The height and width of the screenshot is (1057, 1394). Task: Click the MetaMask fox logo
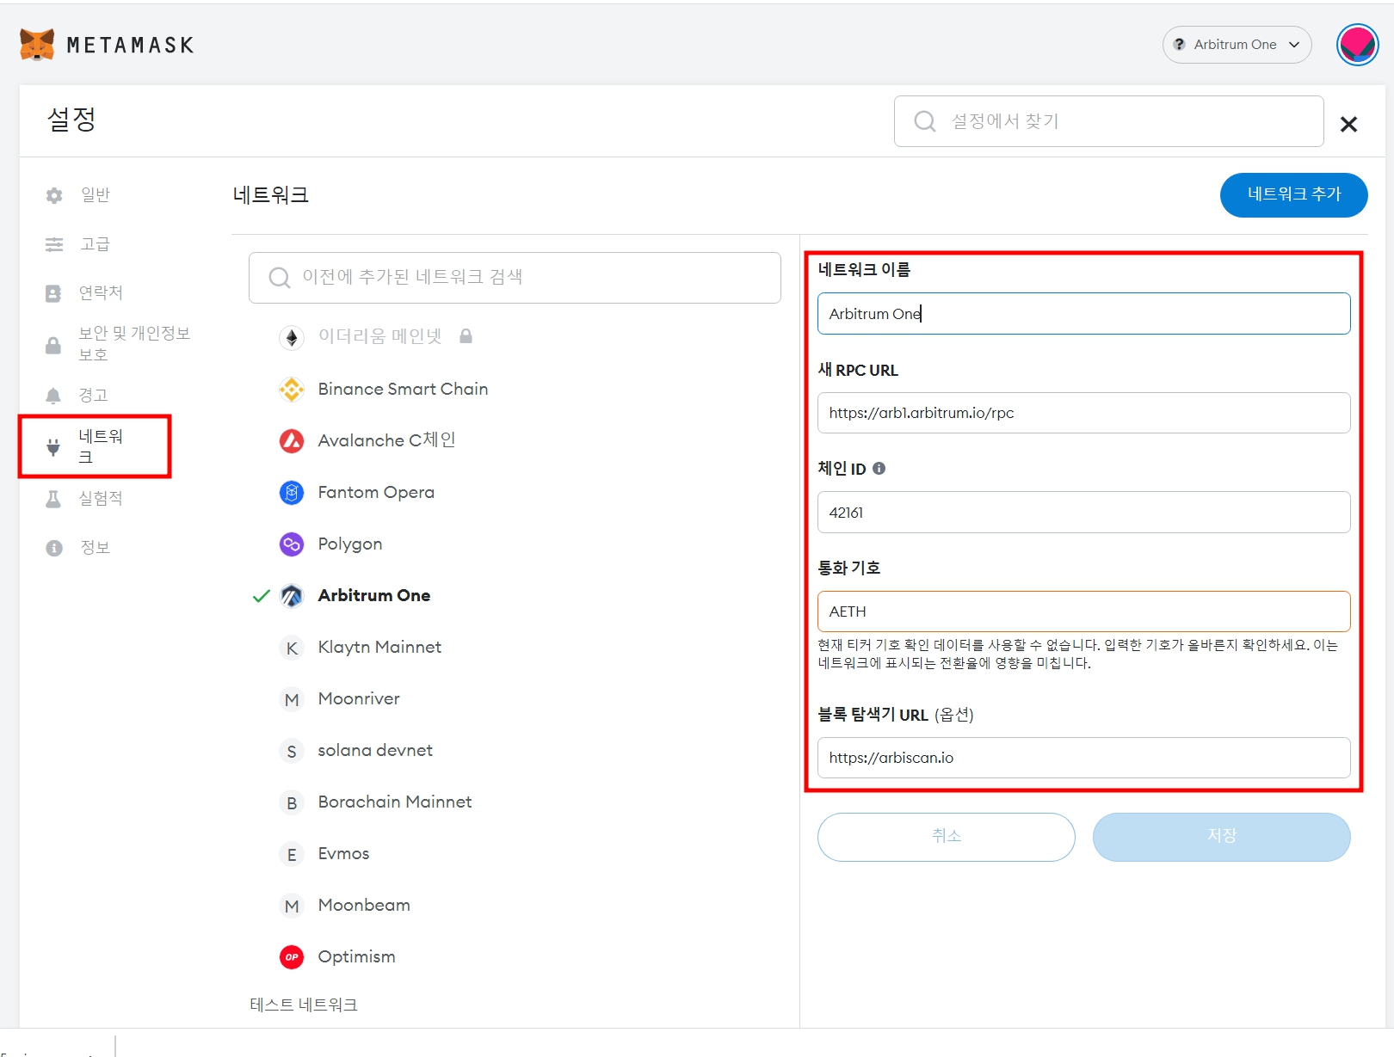click(37, 45)
